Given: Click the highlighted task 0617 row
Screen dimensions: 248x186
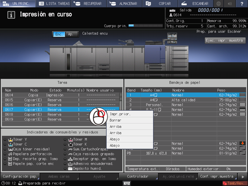Looking at the screenshot, I should (x=60, y=109).
